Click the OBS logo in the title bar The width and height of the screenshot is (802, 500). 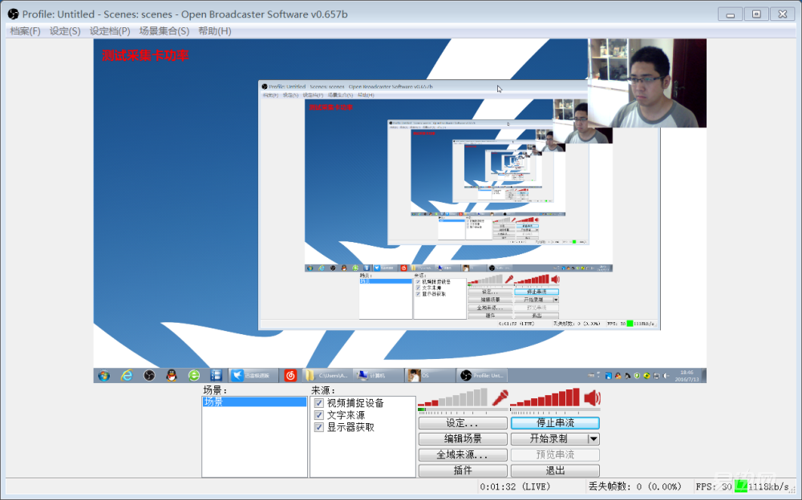tap(13, 14)
